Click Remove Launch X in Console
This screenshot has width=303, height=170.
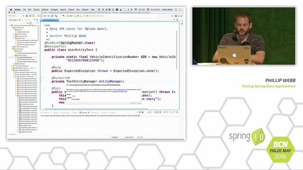click(x=140, y=112)
